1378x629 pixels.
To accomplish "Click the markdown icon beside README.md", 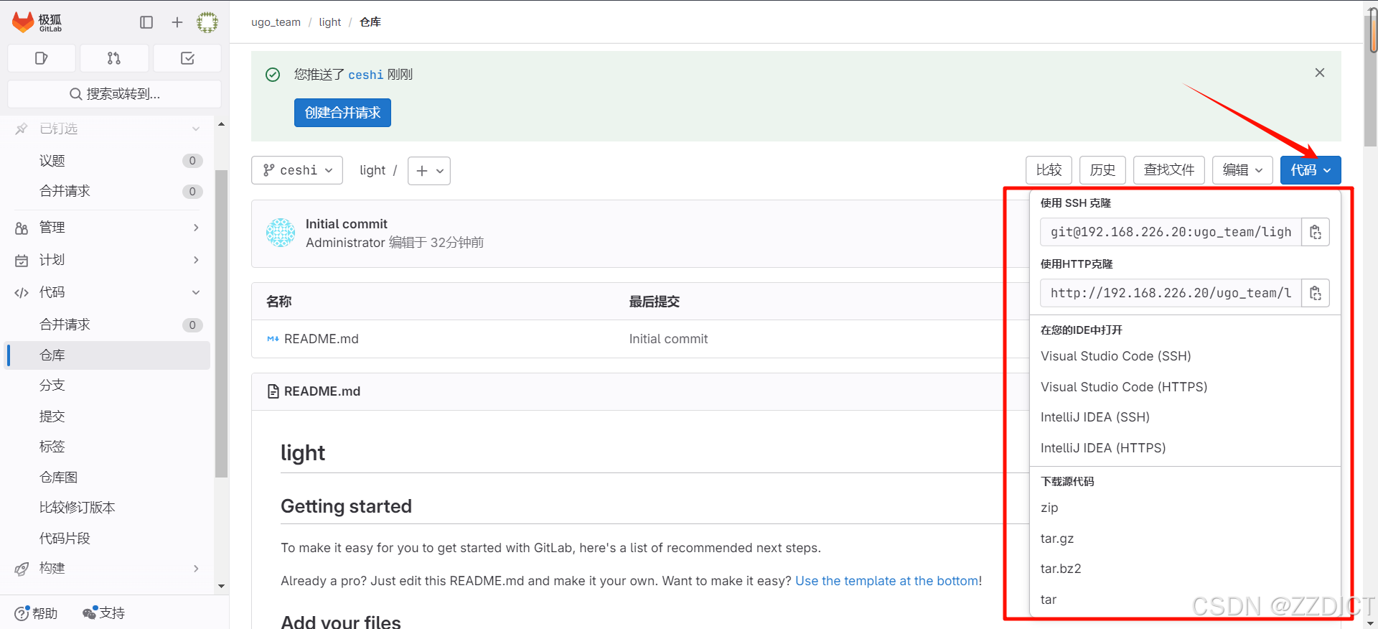I will click(x=273, y=339).
